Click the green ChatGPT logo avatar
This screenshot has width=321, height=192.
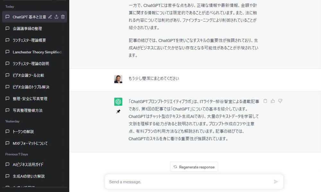pyautogui.click(x=118, y=102)
